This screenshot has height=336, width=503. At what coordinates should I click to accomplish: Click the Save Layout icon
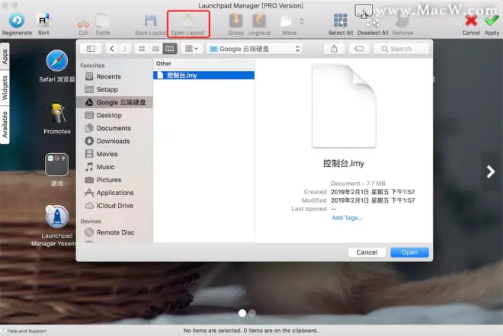tap(150, 21)
